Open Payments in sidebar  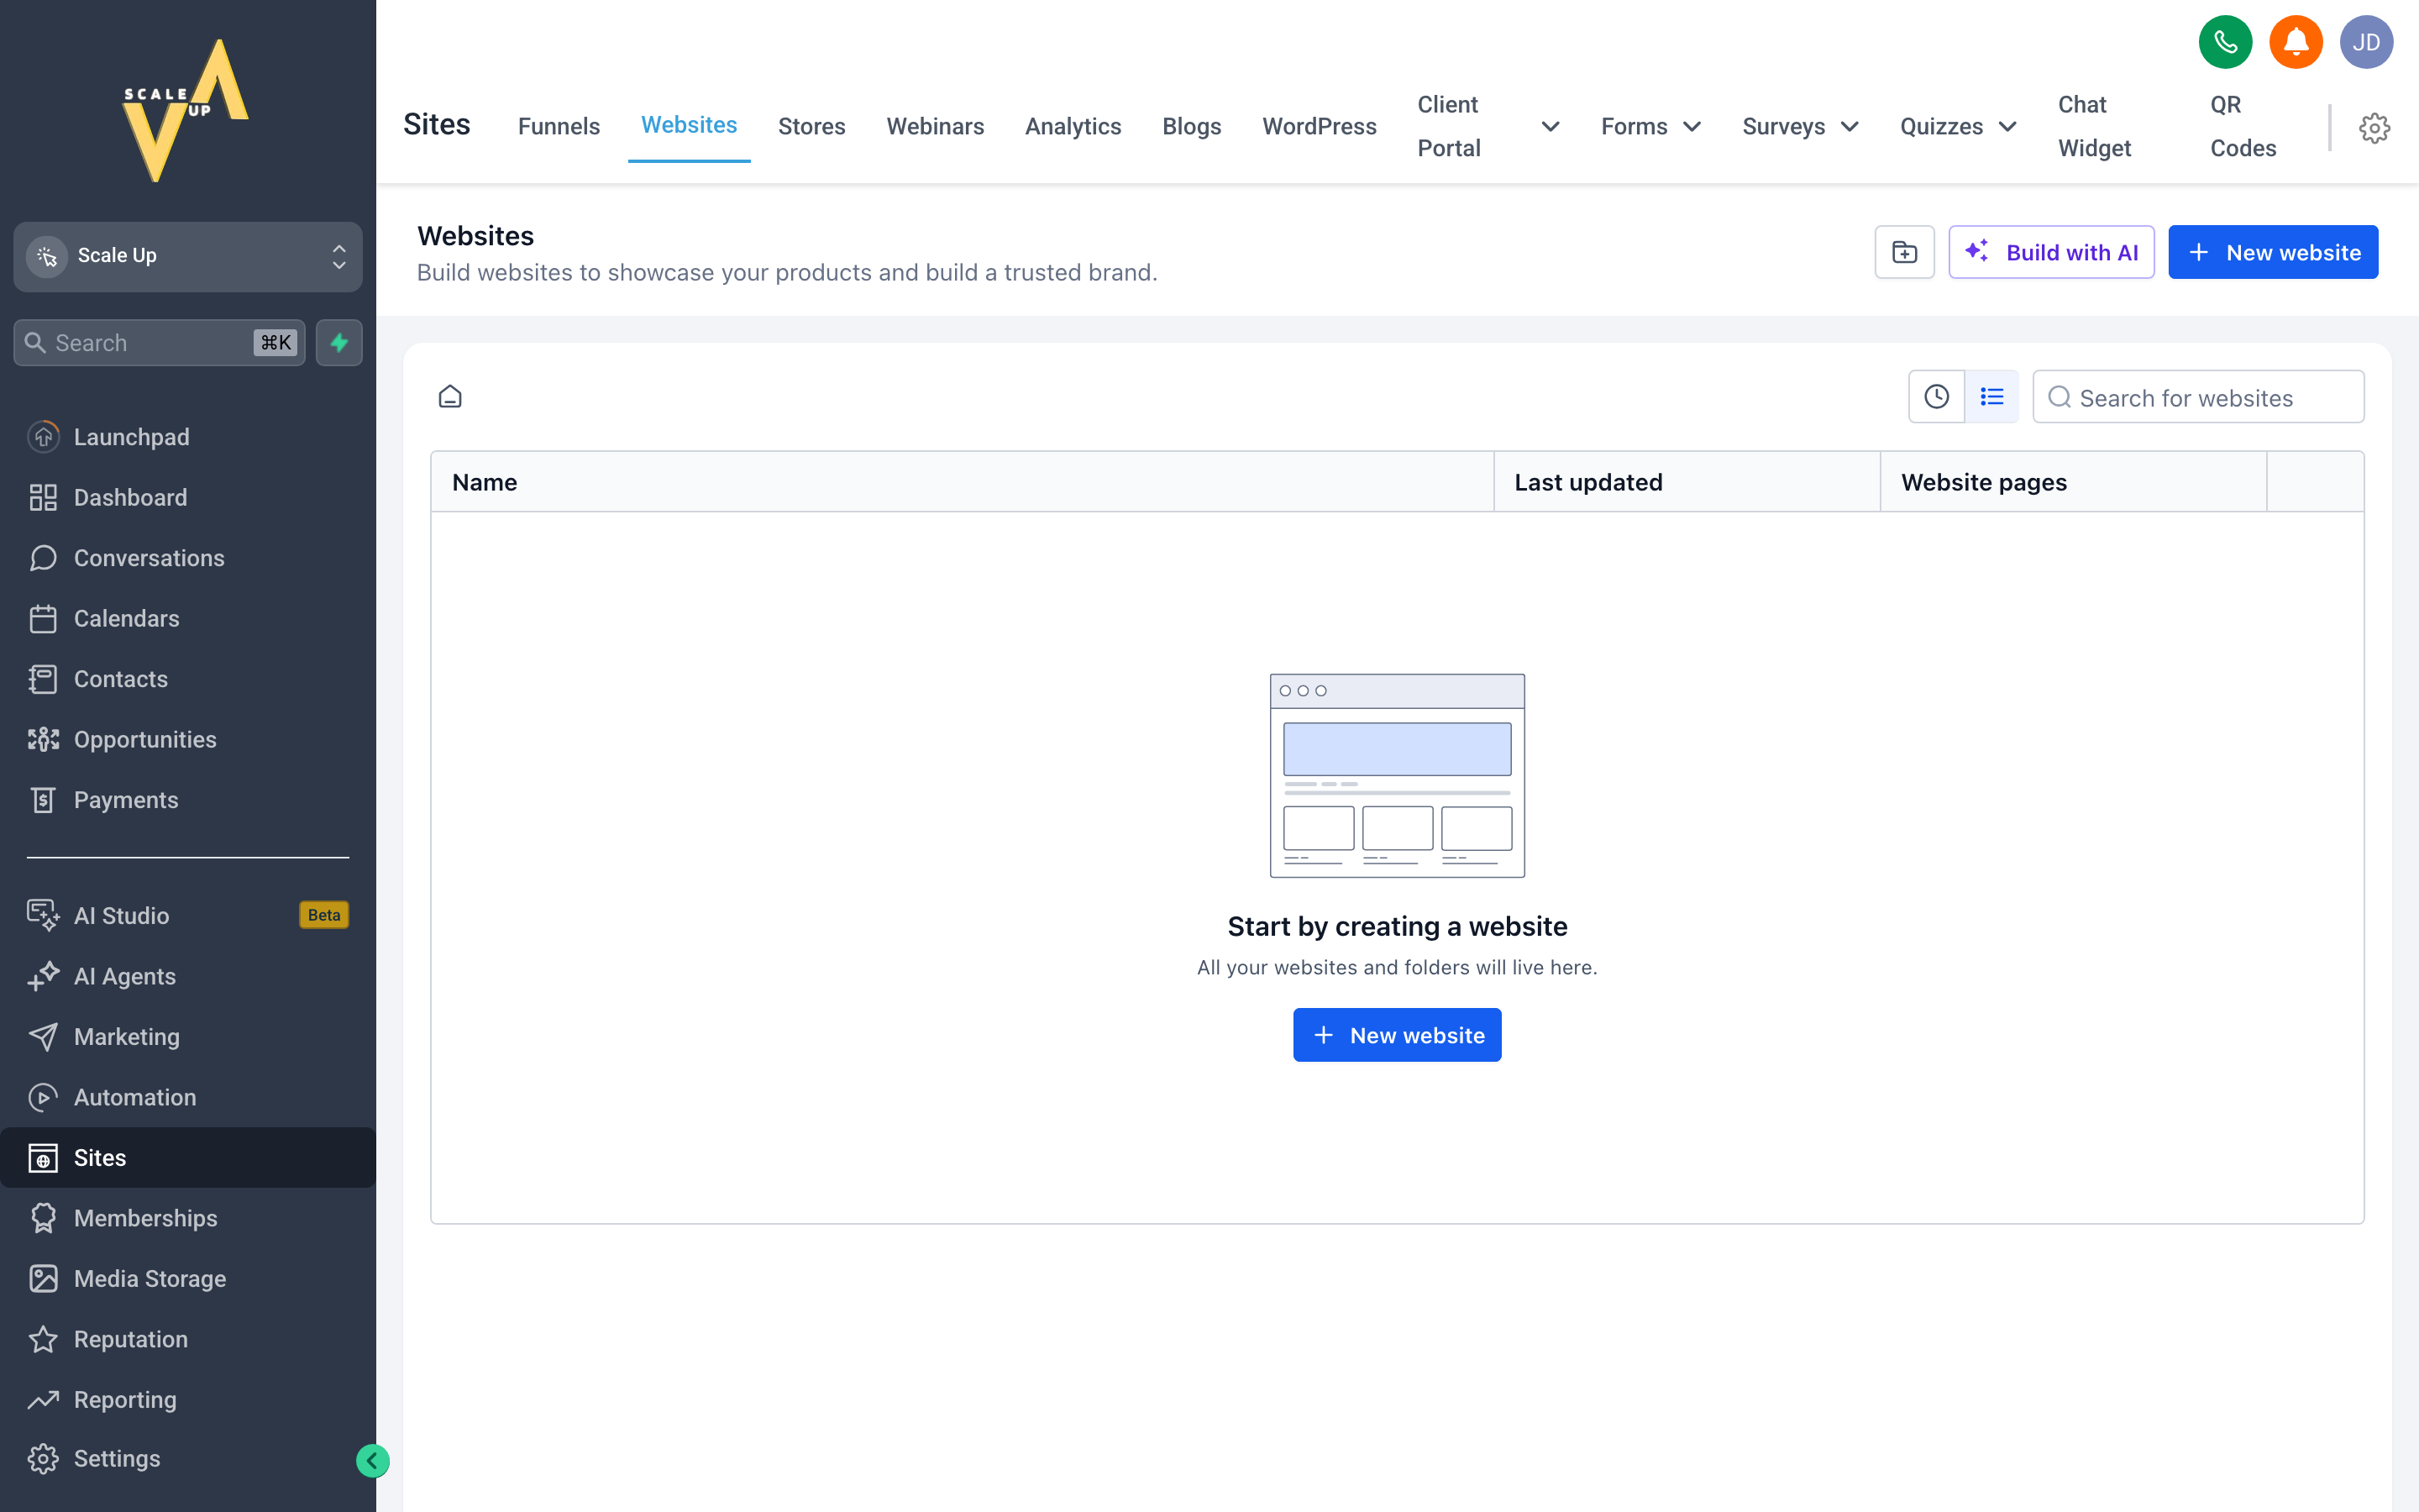coord(188,800)
